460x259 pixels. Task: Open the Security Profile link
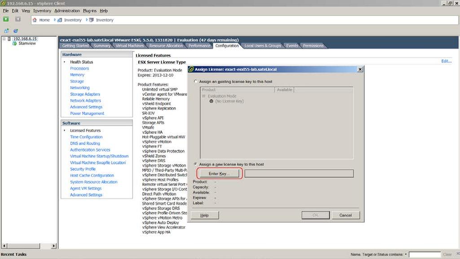click(x=83, y=169)
